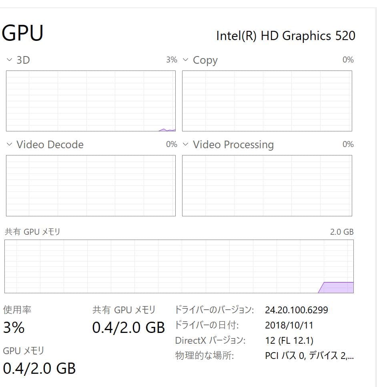Click the 0% label beside Copy
The height and width of the screenshot is (387, 377).
tap(349, 59)
